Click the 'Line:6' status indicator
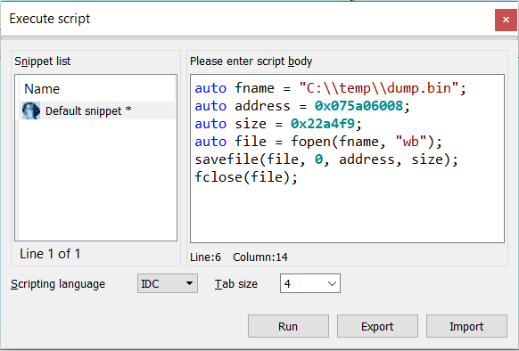The height and width of the screenshot is (351, 519). coord(205,257)
